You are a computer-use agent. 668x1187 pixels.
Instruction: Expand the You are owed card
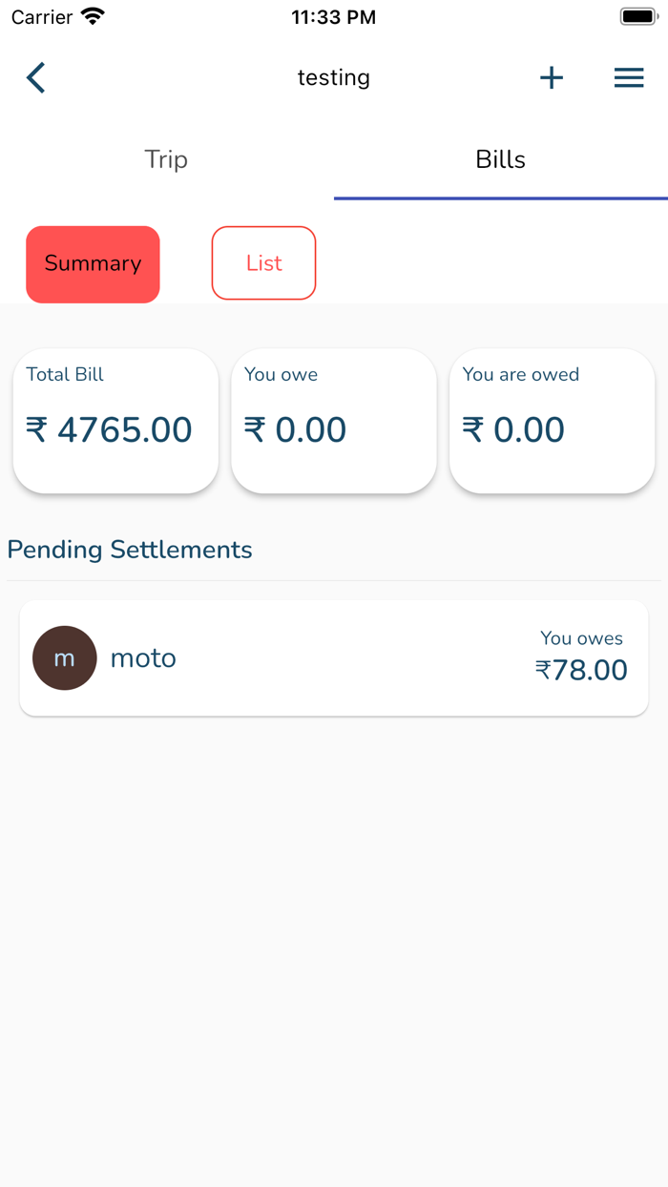[x=552, y=421]
